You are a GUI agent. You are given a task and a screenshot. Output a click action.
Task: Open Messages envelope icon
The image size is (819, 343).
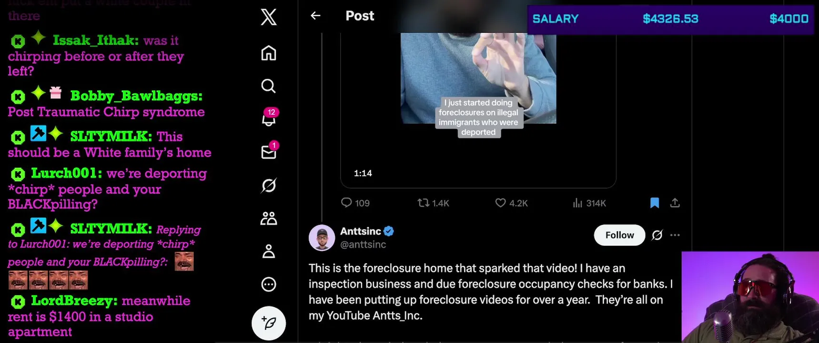click(x=269, y=151)
